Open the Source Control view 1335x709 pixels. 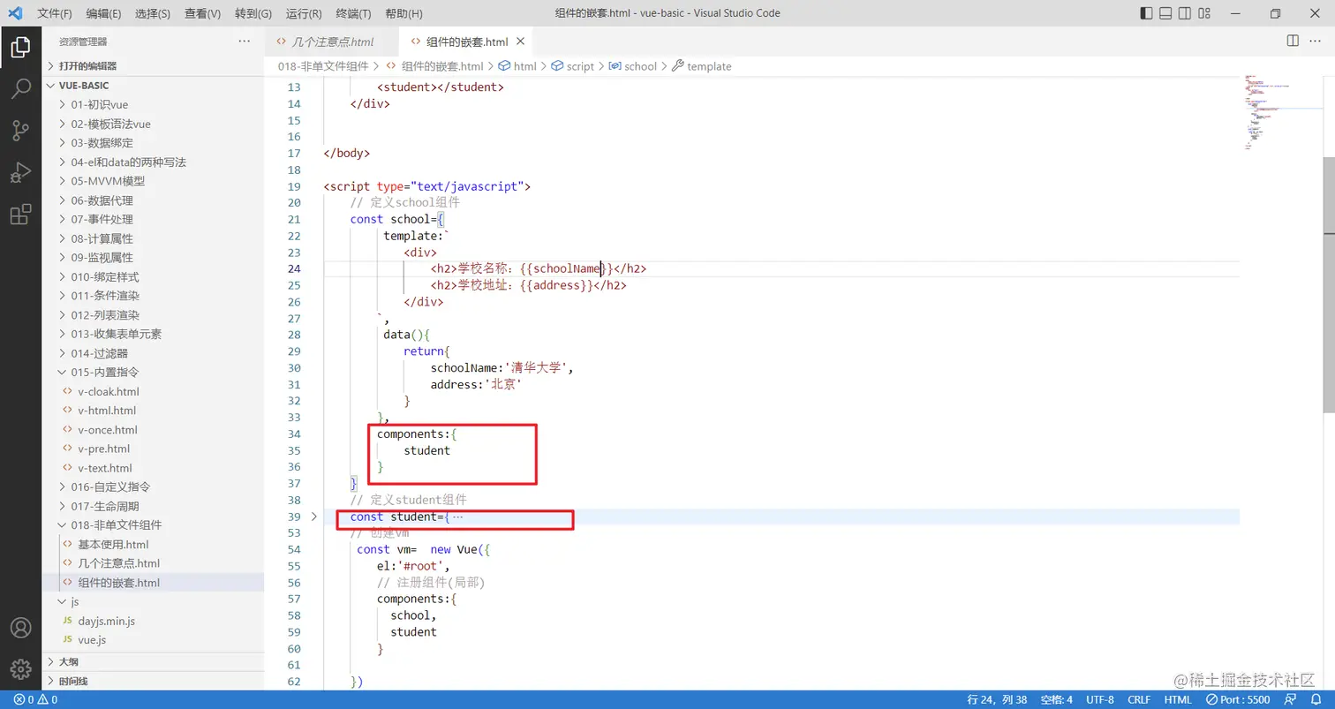click(20, 131)
